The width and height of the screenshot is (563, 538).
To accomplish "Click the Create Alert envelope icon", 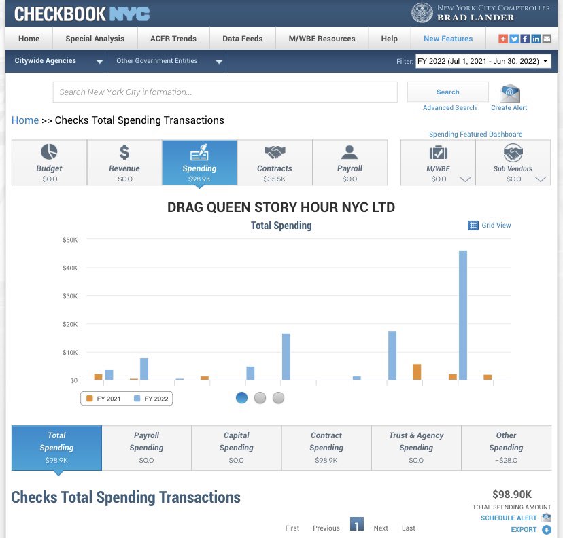I will click(x=509, y=93).
